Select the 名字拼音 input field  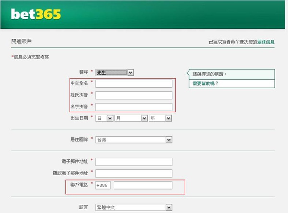[x=133, y=106]
